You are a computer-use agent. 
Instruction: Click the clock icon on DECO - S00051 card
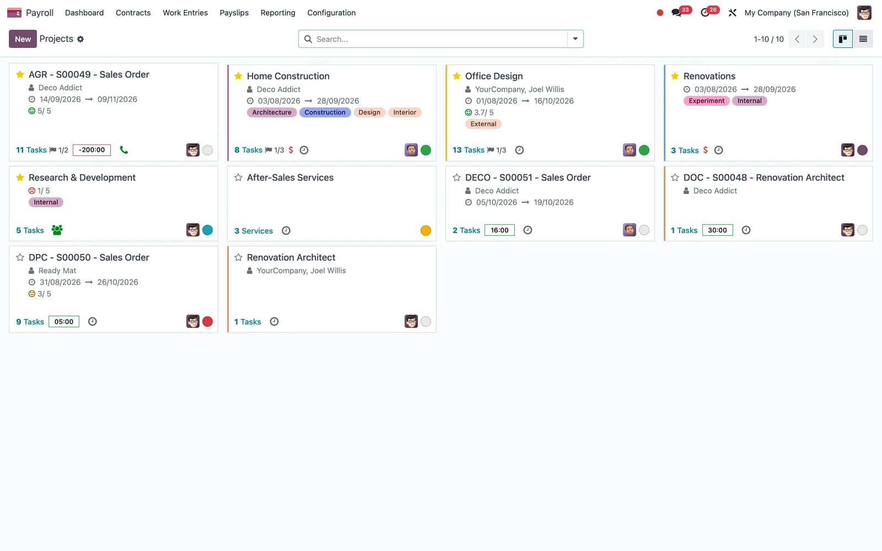528,230
